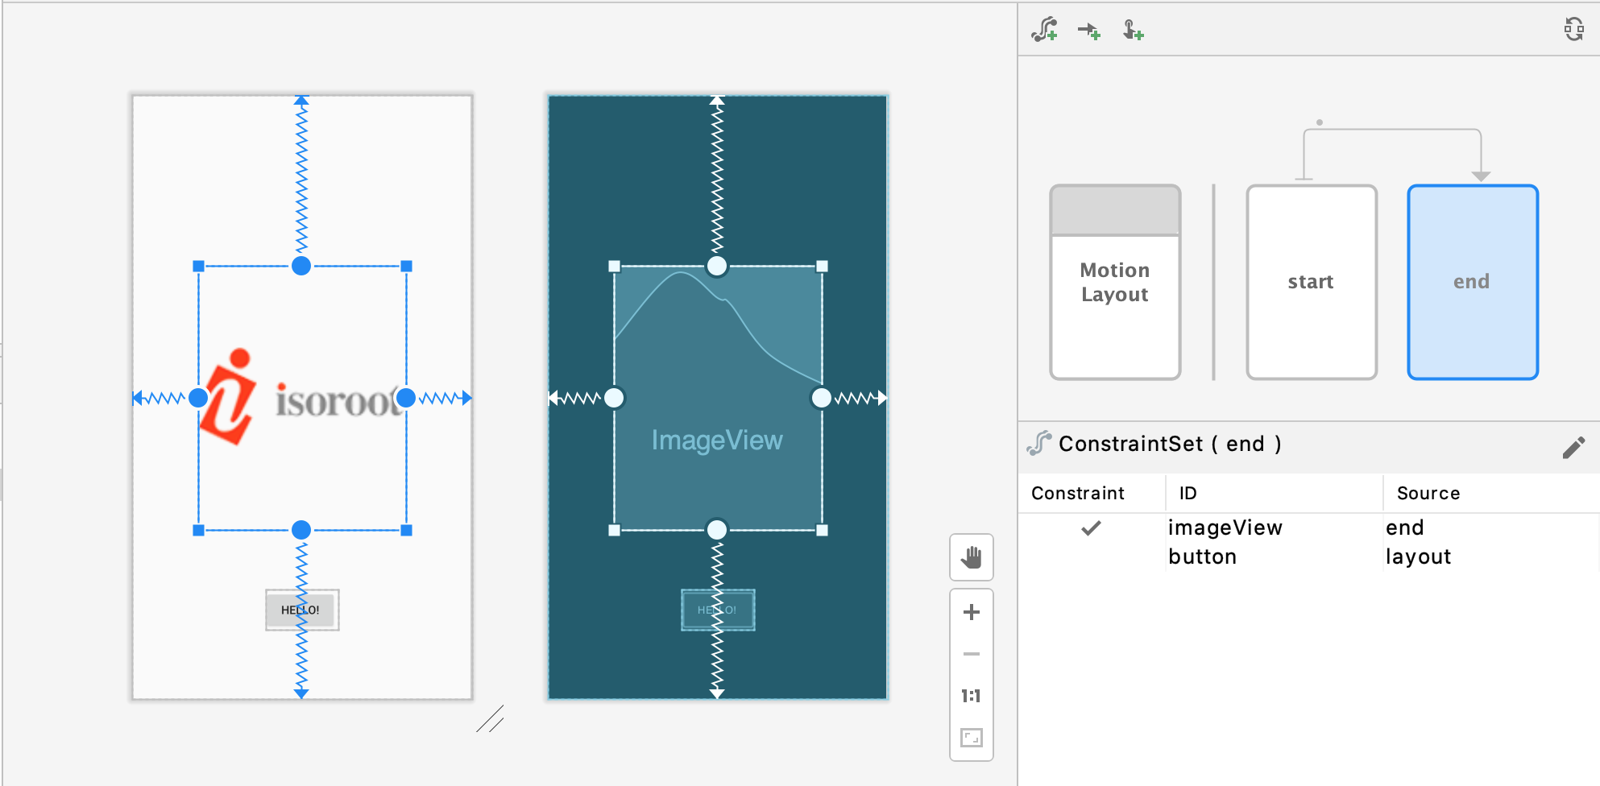Activate the Pan tool
1600x786 pixels.
pyautogui.click(x=971, y=558)
